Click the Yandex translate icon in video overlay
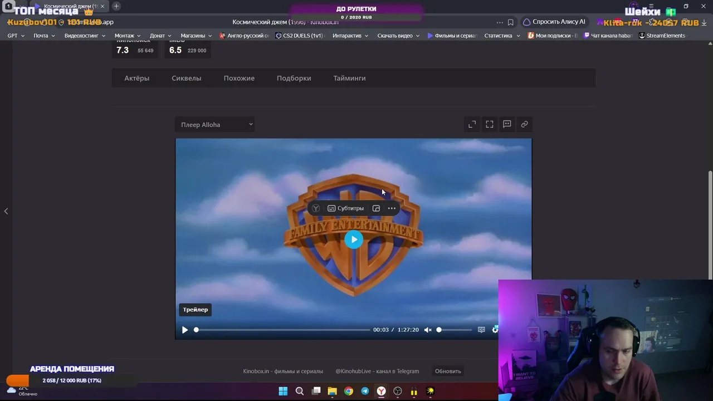Screen dimensions: 713x401 click(x=316, y=208)
